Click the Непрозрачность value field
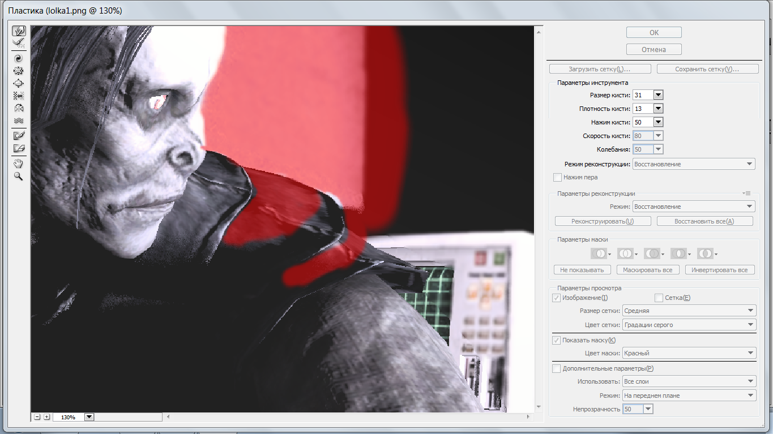773x434 pixels. (x=633, y=409)
